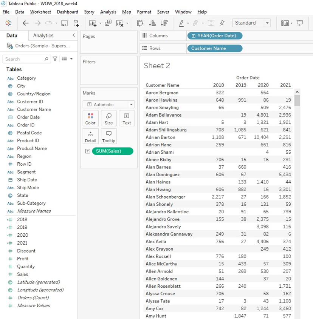Viewport: 313px width, 319px height.
Task: Open the Analysis menu
Action: 108,12
